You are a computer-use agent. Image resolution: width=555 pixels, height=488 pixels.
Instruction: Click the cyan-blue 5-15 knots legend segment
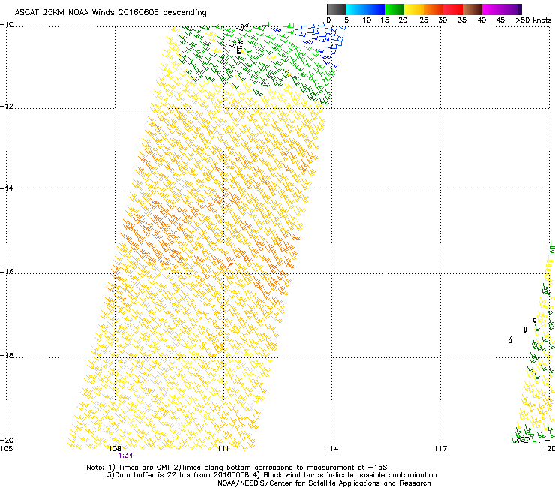[x=365, y=9]
